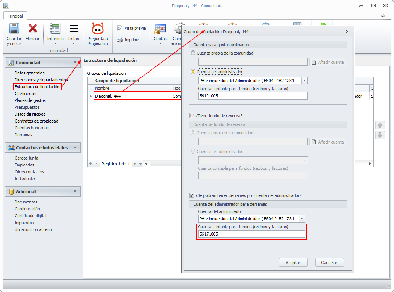The image size is (394, 292).
Task: Open Derramas in the sidebar
Action: [x=23, y=135]
